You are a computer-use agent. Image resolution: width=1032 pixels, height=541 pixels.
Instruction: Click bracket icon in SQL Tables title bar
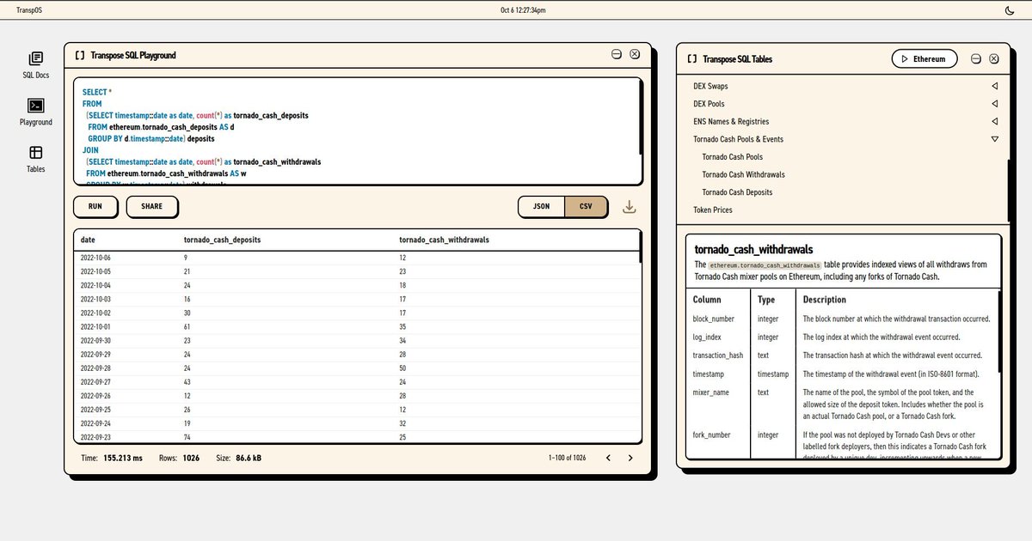tap(692, 59)
